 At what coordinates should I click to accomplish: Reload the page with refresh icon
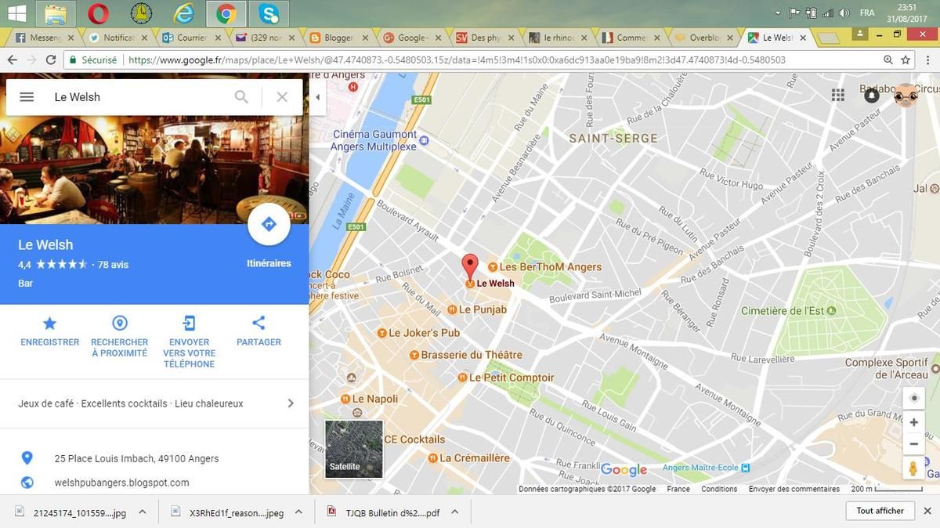[x=51, y=60]
